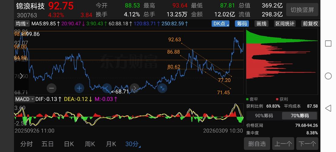336x152 pixels.
Task: Expand left panel with chevron arrow
Action: 21,76
